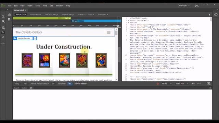Click the live view options icon
219x123 pixels.
click(3, 28)
